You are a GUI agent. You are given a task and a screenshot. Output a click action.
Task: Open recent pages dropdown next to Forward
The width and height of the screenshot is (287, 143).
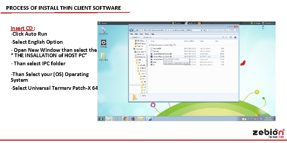point(138,30)
